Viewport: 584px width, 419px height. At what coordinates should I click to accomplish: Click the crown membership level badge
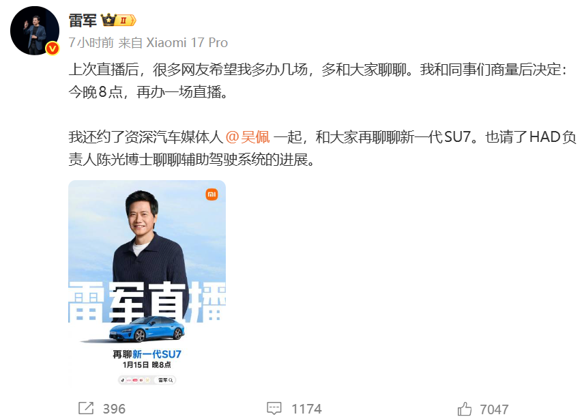(x=119, y=20)
